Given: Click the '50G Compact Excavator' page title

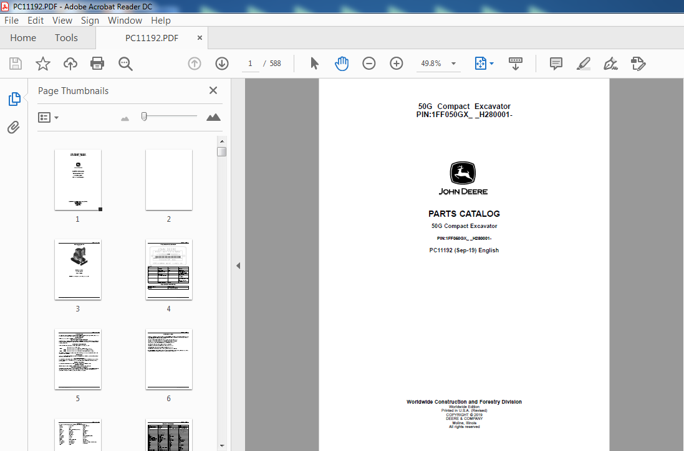Looking at the screenshot, I should coord(464,107).
